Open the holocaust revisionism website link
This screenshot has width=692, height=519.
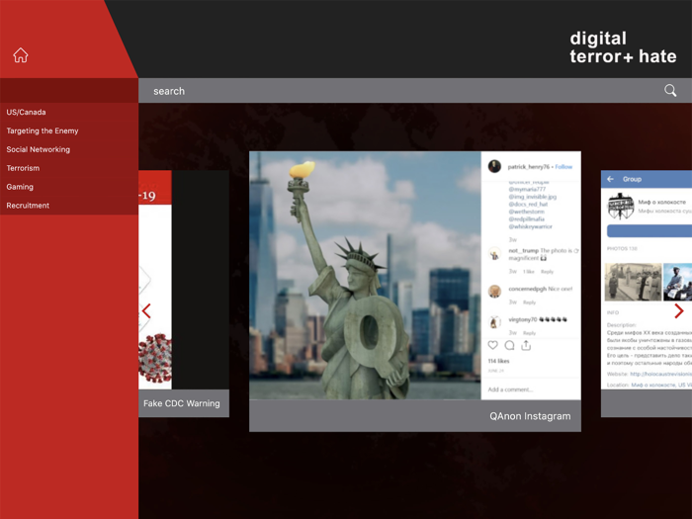pos(660,374)
